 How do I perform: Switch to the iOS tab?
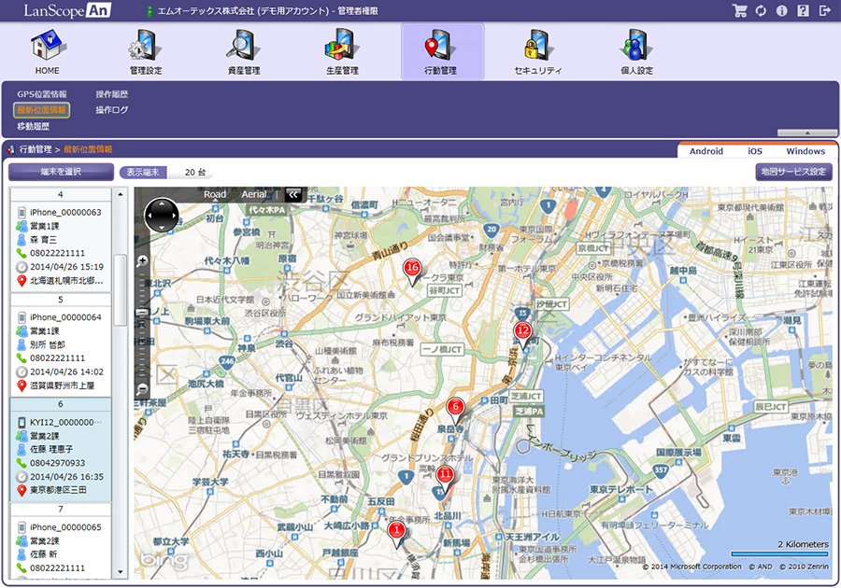pyautogui.click(x=755, y=151)
